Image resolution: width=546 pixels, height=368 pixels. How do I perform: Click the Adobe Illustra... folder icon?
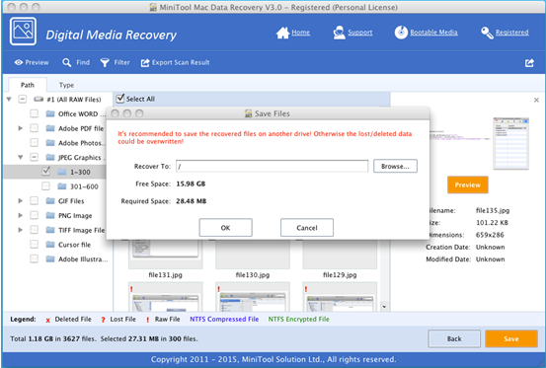[x=50, y=258]
